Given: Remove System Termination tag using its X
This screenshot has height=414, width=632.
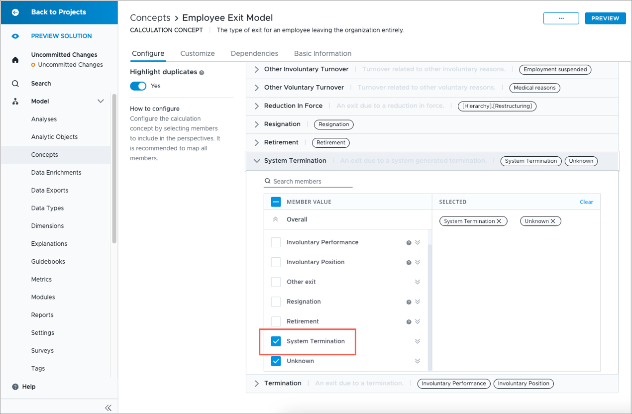Looking at the screenshot, I should pyautogui.click(x=499, y=221).
